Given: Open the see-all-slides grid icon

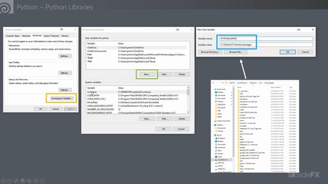Looking at the screenshot, I should 23,180.
